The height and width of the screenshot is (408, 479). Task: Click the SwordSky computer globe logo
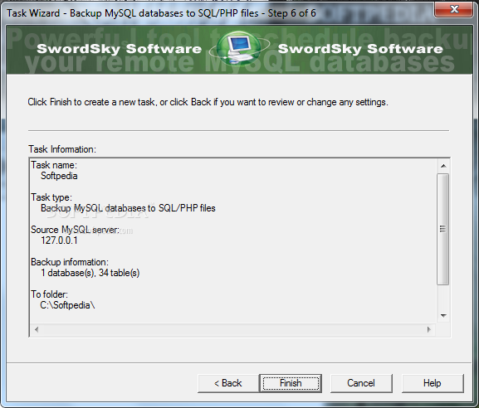[x=239, y=49]
